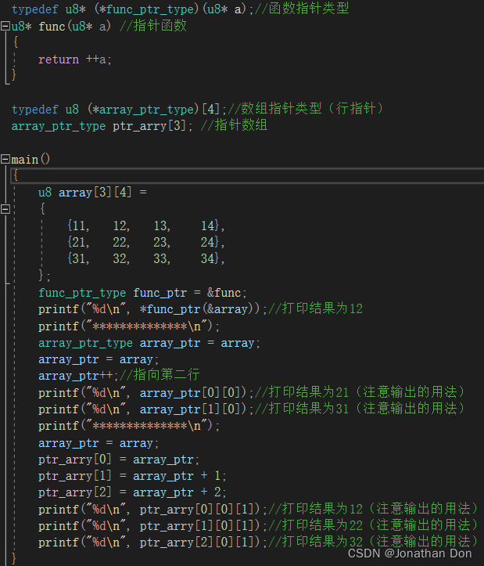Click printf with 'array_ptr[0][0]'
The width and height of the screenshot is (484, 566).
click(x=146, y=392)
